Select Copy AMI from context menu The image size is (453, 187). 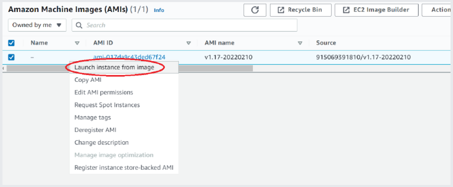tap(88, 80)
